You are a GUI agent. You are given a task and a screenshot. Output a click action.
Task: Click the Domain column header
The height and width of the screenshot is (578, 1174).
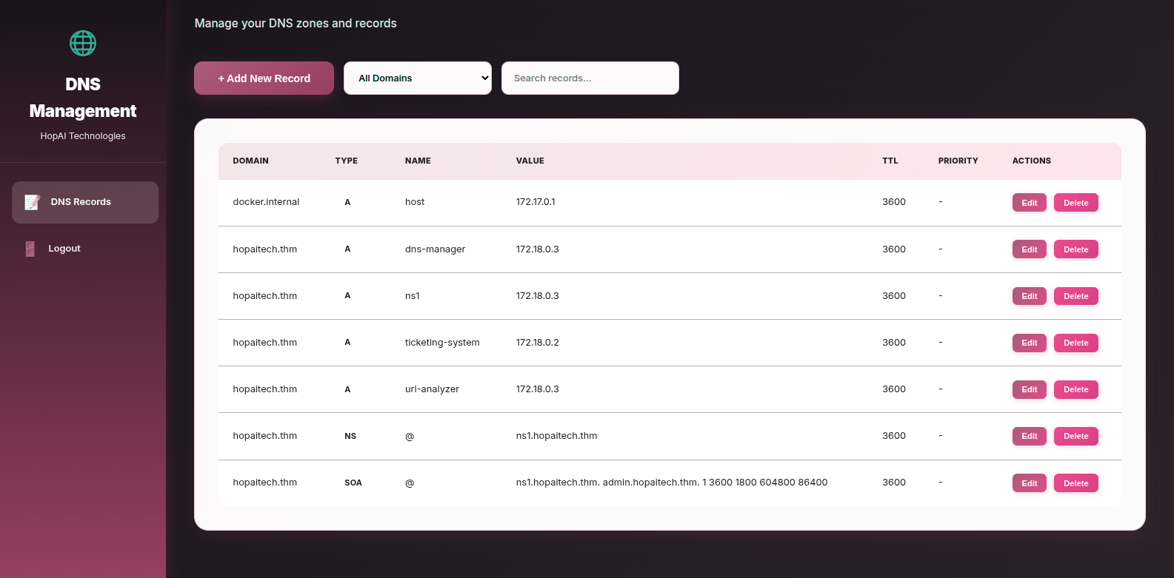(x=250, y=161)
